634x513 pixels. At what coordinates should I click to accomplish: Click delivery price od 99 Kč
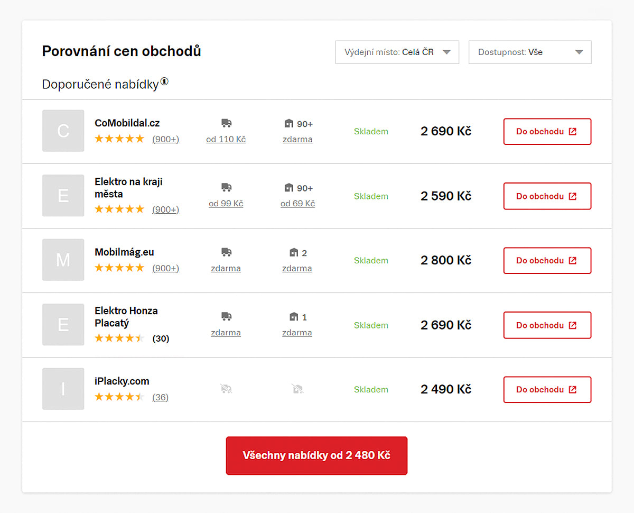pos(226,204)
